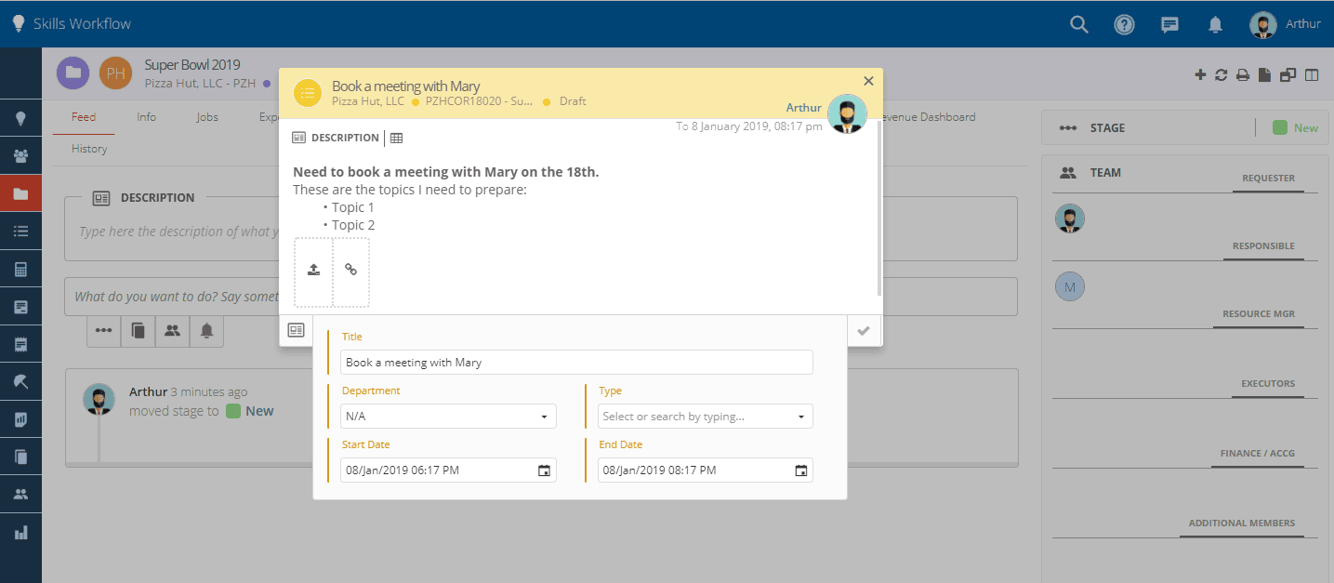Open the Type select dropdown

point(706,417)
